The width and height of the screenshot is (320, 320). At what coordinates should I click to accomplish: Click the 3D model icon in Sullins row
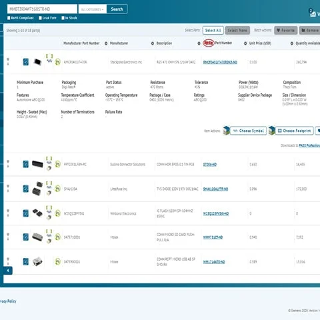pos(49,168)
